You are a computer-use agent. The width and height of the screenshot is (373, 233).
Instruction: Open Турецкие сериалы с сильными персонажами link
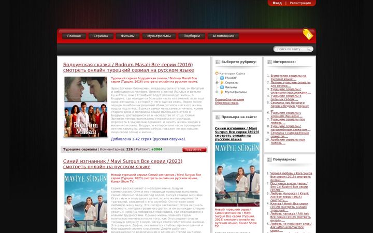click(x=291, y=91)
